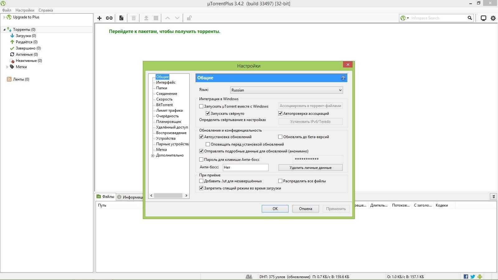
Task: Uncheck 'Отправлять подробные данные для обновлений' checkbox
Action: (201, 151)
